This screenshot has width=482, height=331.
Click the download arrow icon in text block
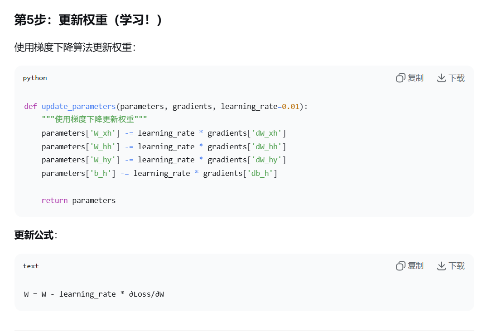coord(441,265)
